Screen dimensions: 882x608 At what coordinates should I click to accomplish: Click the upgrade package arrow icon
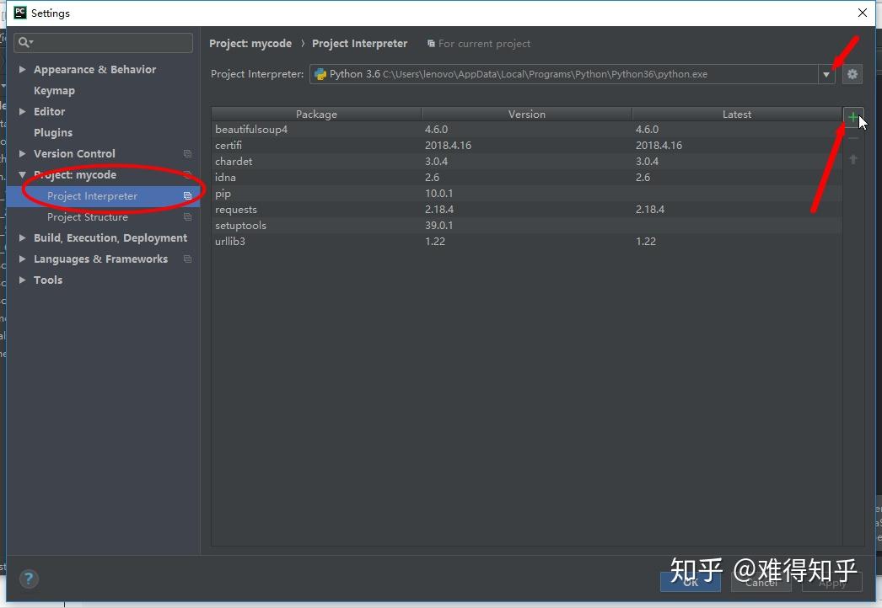click(852, 160)
